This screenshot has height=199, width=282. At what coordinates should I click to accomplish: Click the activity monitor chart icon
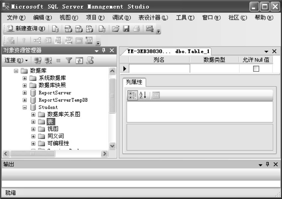(150, 28)
